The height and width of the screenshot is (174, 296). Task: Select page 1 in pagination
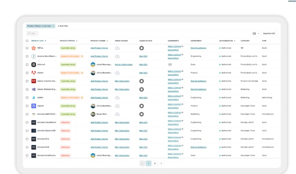coord(148,163)
